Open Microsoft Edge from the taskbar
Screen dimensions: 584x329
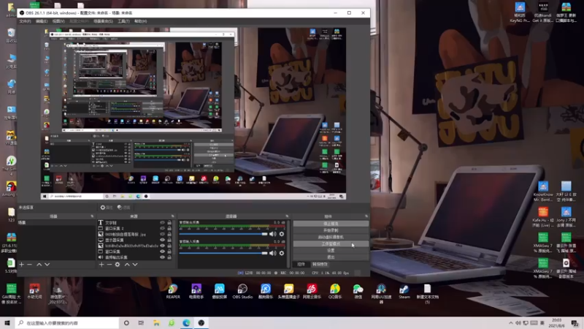coord(186,323)
